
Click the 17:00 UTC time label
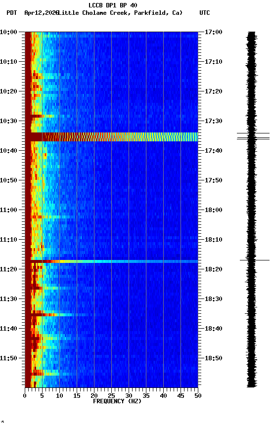tap(214, 32)
